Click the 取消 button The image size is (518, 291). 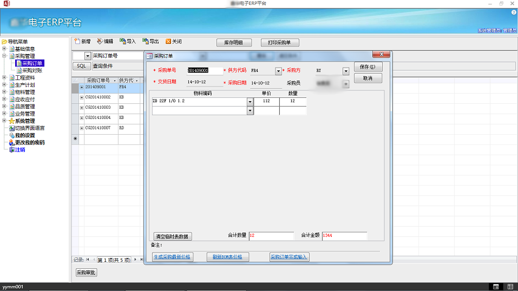368,78
